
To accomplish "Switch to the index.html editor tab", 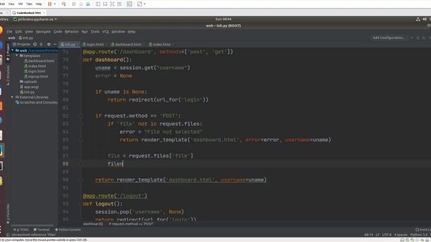I will tap(160, 44).
